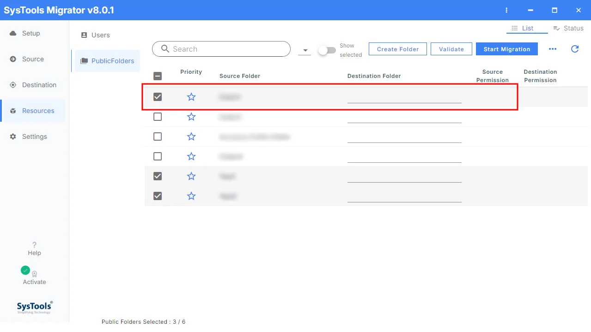The width and height of the screenshot is (591, 332).
Task: Click the Status view icon
Action: click(557, 28)
